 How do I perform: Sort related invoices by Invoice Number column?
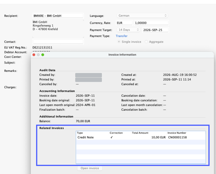pos(186,133)
